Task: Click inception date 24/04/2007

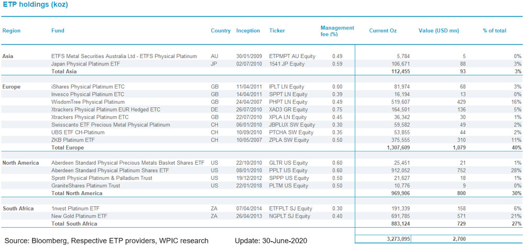Action: (249, 102)
